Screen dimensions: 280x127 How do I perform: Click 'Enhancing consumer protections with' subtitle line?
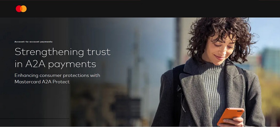(57, 75)
